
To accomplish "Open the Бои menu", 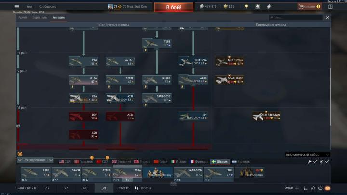I will point(29,7).
